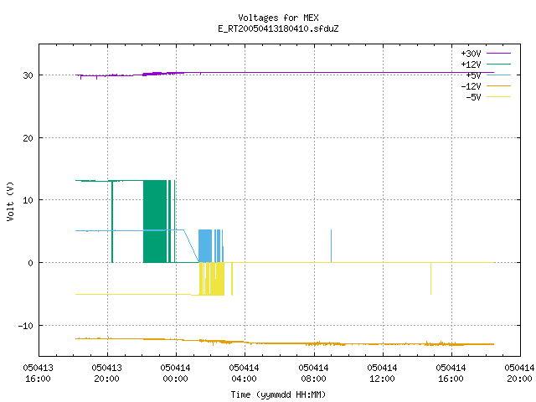This screenshot has width=536, height=402.
Task: Click the +5V legend label
Action: pyautogui.click(x=473, y=75)
